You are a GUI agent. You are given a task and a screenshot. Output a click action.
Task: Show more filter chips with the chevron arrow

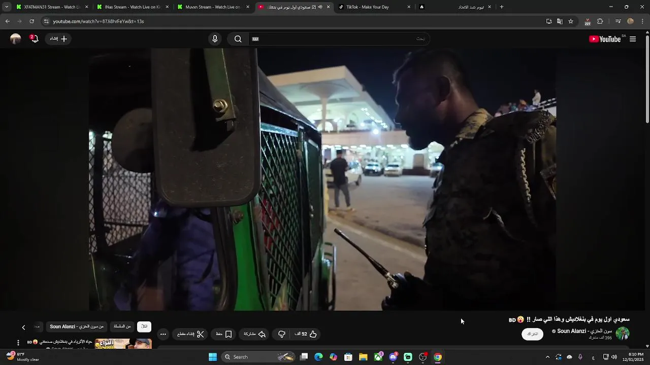[23, 327]
